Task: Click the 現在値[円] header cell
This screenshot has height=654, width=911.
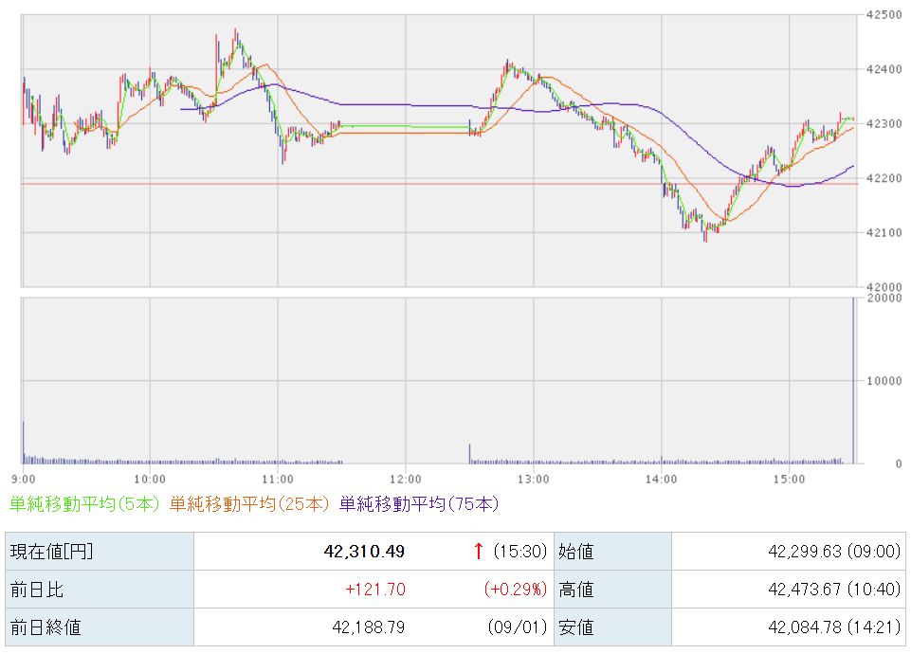Action: 100,552
